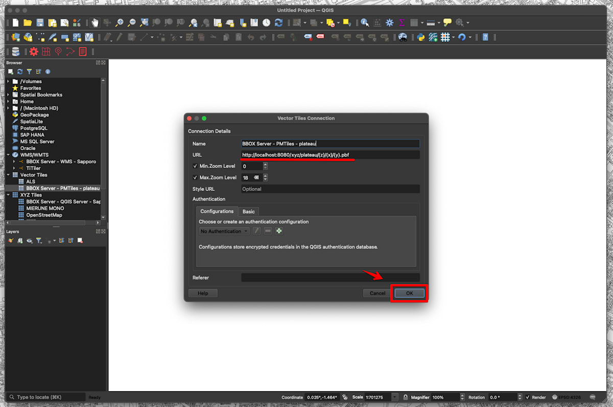The height and width of the screenshot is (407, 613).
Task: Expand the TiTiler connection node
Action: 14,169
